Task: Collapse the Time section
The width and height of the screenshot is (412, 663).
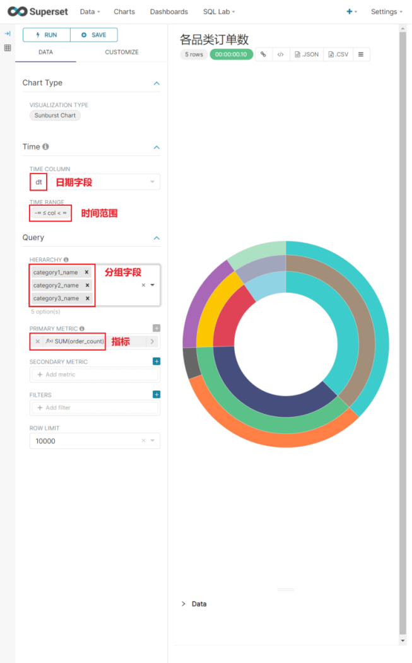Action: click(x=156, y=147)
